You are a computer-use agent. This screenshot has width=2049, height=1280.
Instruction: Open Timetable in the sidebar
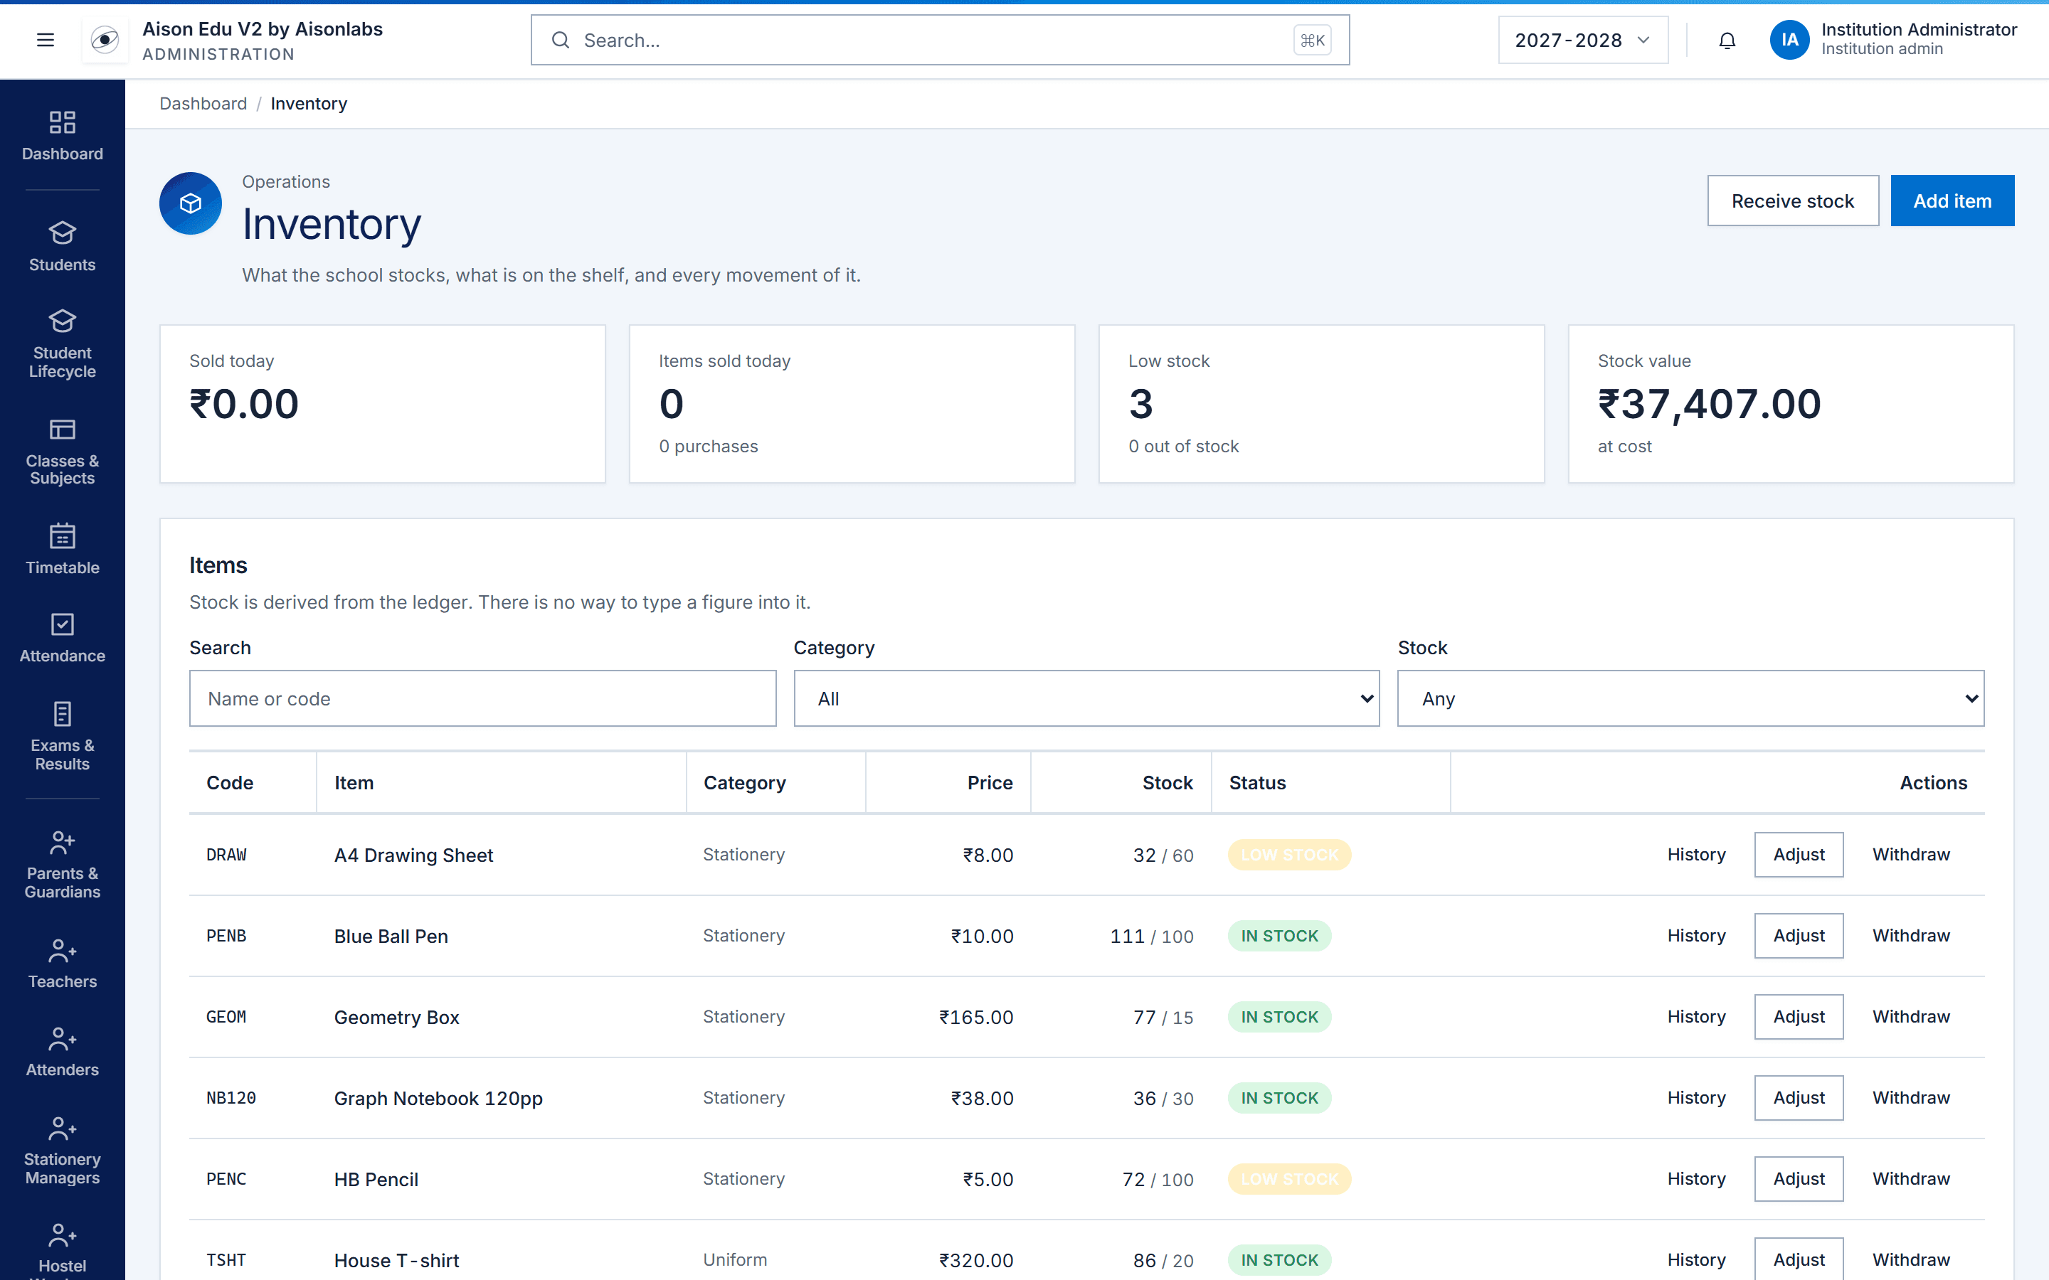coord(63,550)
